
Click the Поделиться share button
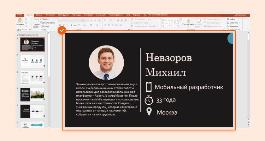point(240,15)
